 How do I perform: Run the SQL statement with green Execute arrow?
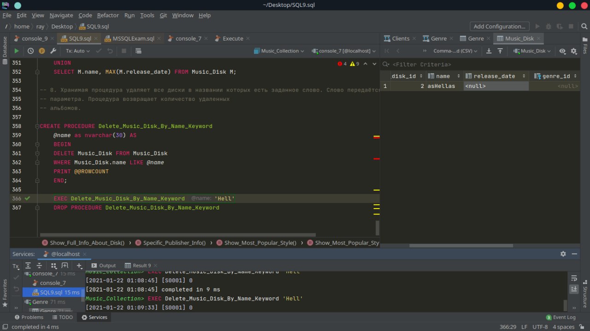(17, 51)
